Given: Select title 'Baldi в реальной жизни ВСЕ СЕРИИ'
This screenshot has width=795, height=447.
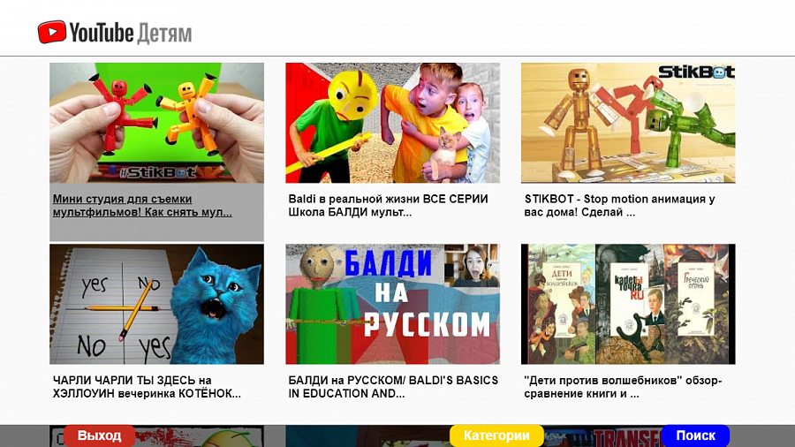Looking at the screenshot, I should (388, 206).
